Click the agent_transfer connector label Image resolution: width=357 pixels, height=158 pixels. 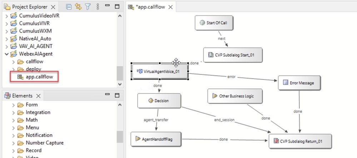[x=156, y=120]
